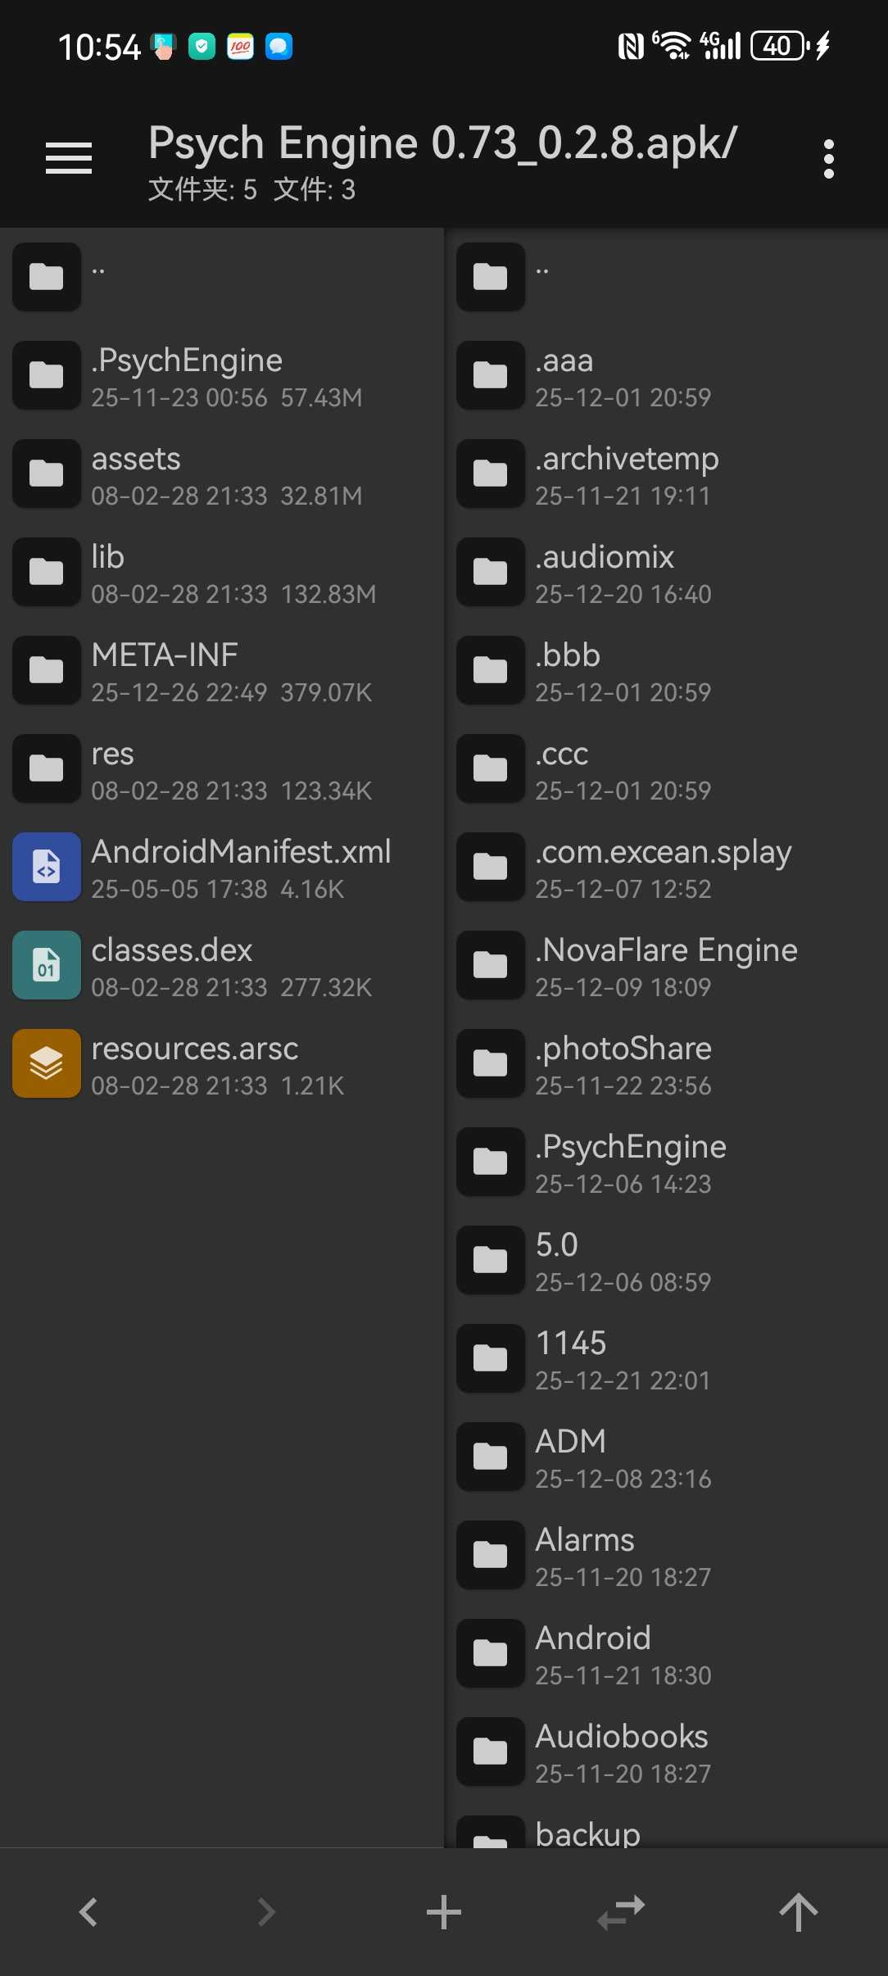Tap the resources.arsc file icon
The height and width of the screenshot is (1976, 888).
47,1063
